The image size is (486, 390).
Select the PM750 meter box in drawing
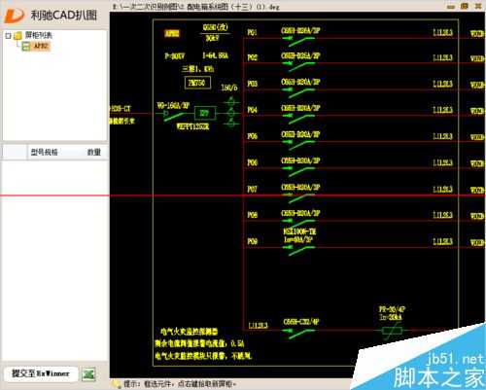[197, 83]
